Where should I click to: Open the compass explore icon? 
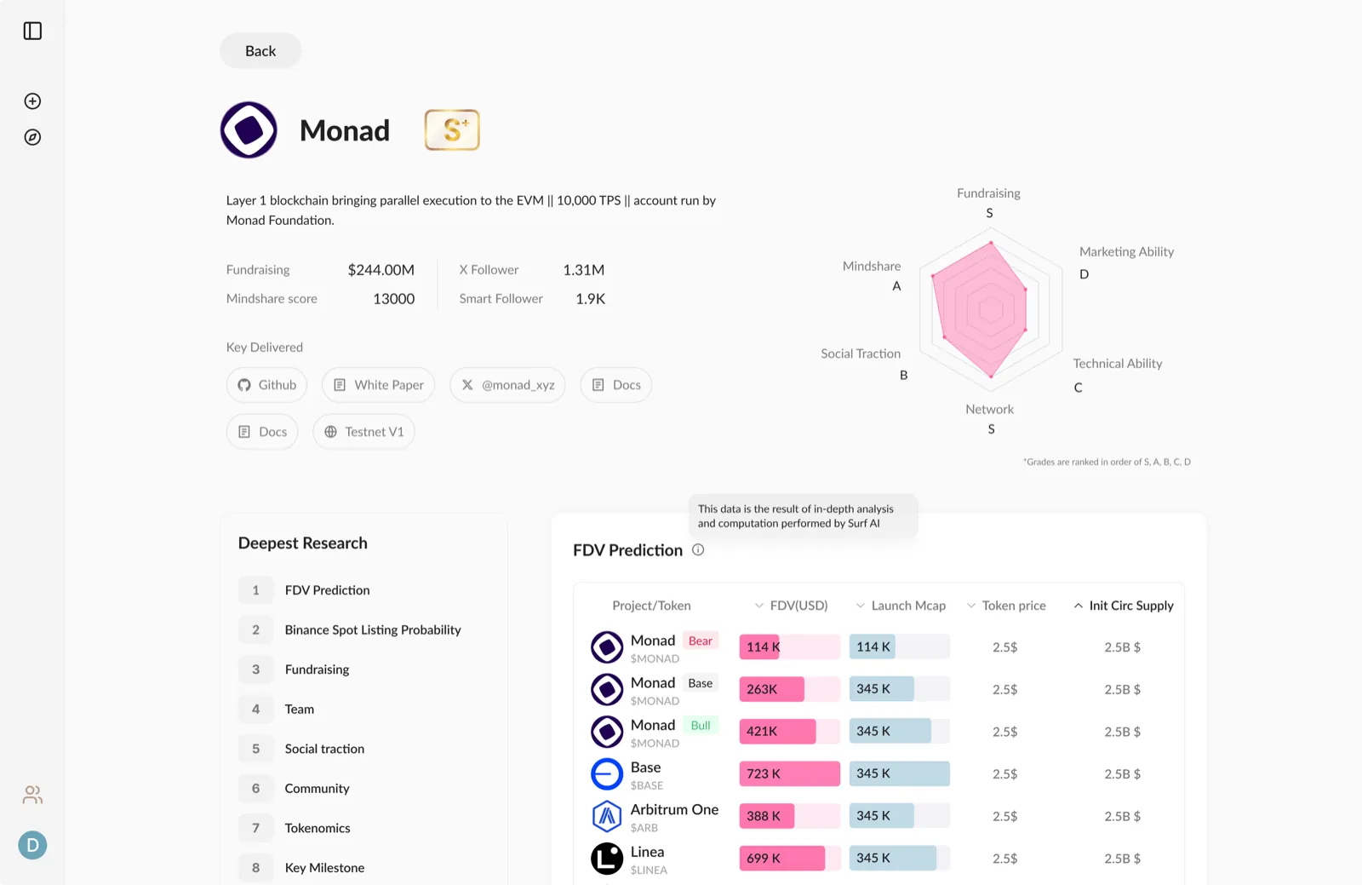(32, 137)
